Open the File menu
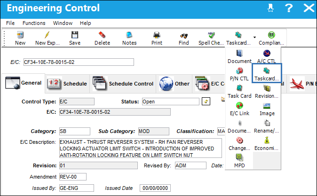 point(10,23)
